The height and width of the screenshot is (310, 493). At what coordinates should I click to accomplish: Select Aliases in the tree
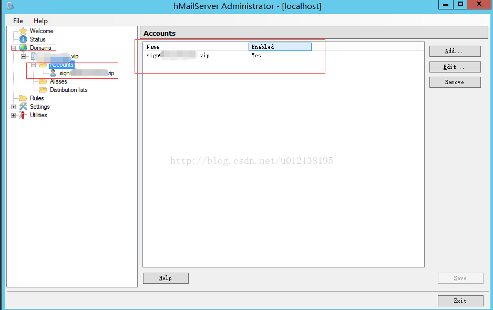58,81
